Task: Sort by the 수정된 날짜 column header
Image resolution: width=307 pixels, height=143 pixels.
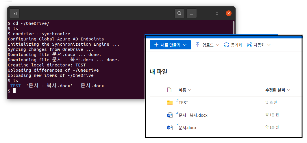Action: click(x=278, y=90)
